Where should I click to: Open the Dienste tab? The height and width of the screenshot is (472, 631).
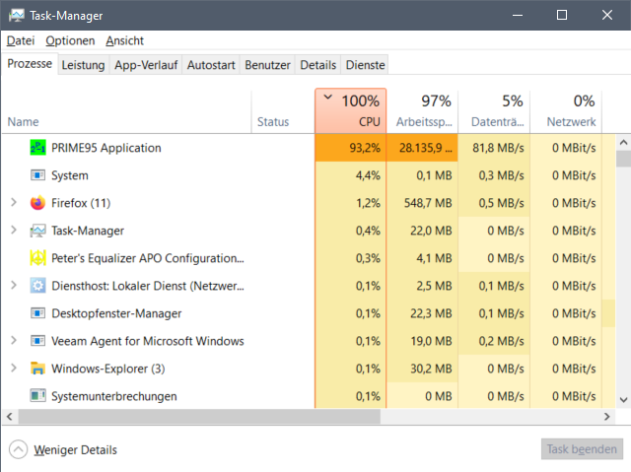tap(366, 65)
